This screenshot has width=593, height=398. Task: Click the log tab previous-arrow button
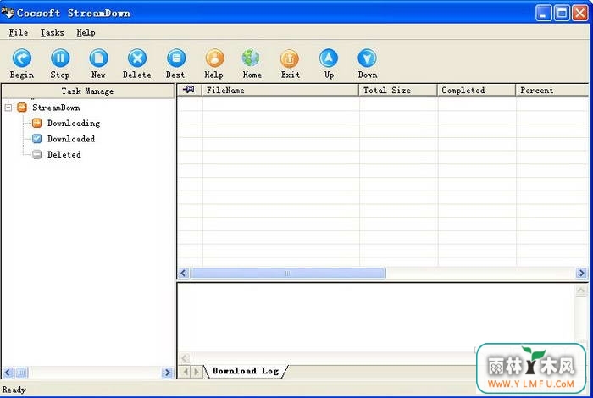point(186,372)
